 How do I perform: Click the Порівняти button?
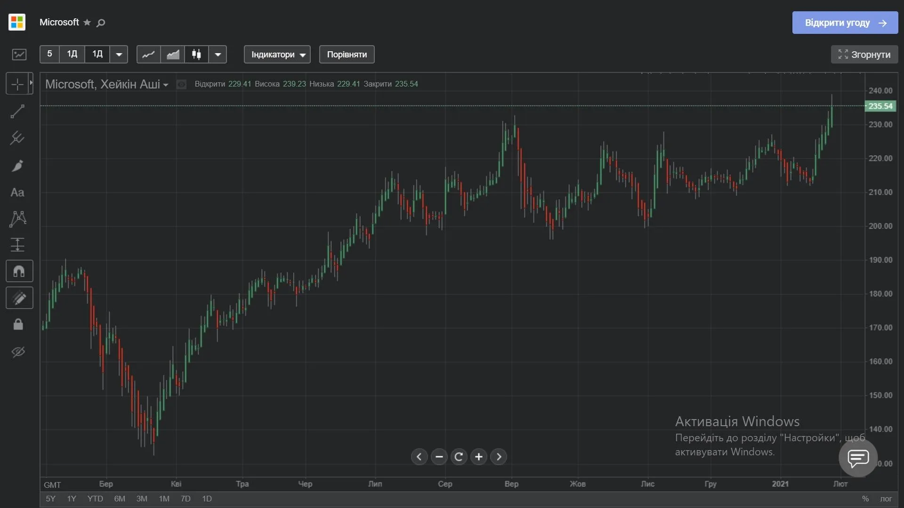pos(347,54)
